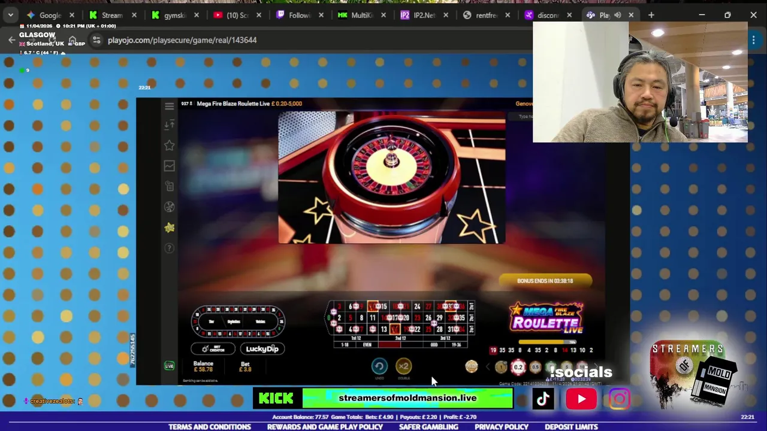Click the address bar URL playojo.com
This screenshot has height=431, width=767.
pos(182,40)
